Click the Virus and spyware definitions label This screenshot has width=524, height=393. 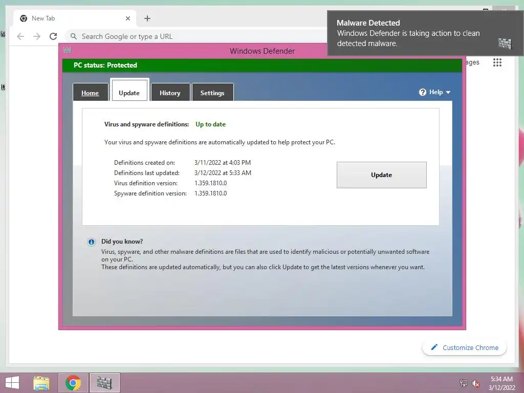[147, 124]
